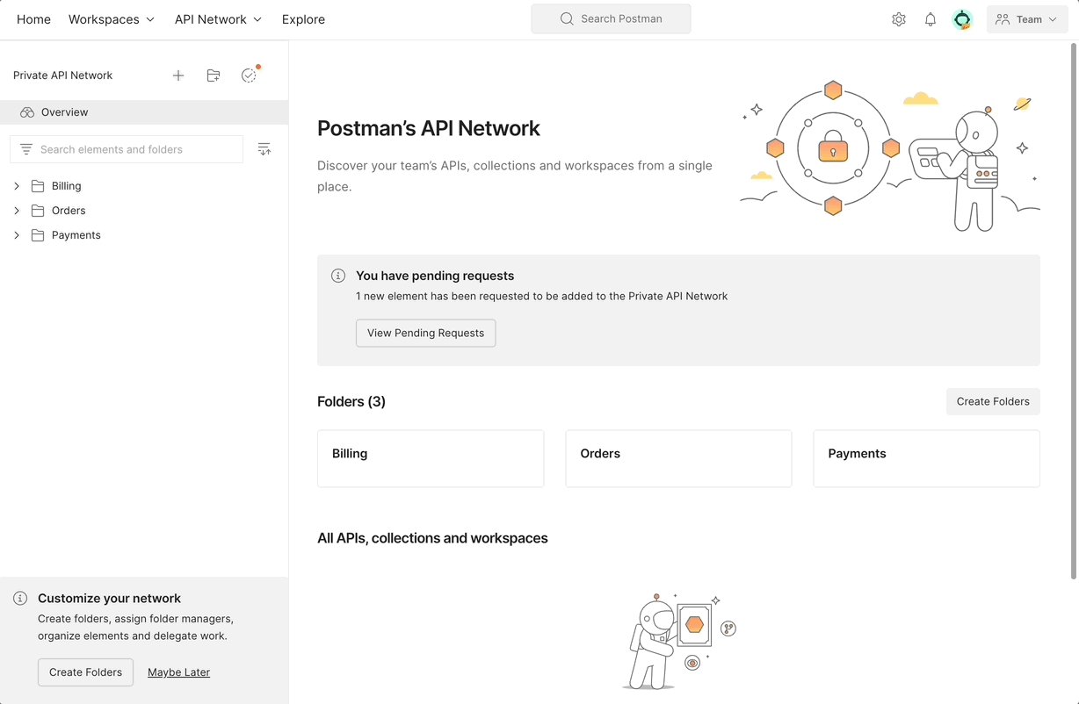Viewport: 1079px width, 704px height.
Task: Open Postman settings gear icon
Action: tap(898, 18)
